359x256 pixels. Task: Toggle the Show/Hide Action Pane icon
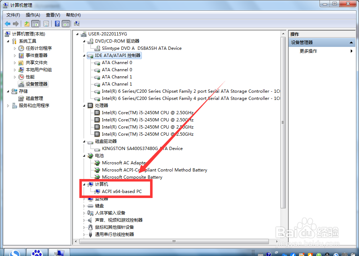coord(66,24)
